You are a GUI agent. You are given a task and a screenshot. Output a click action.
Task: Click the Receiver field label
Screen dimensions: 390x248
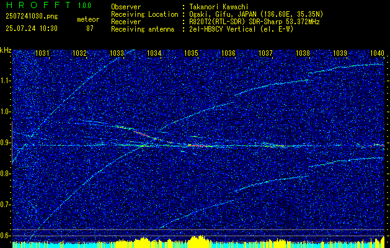pos(126,22)
